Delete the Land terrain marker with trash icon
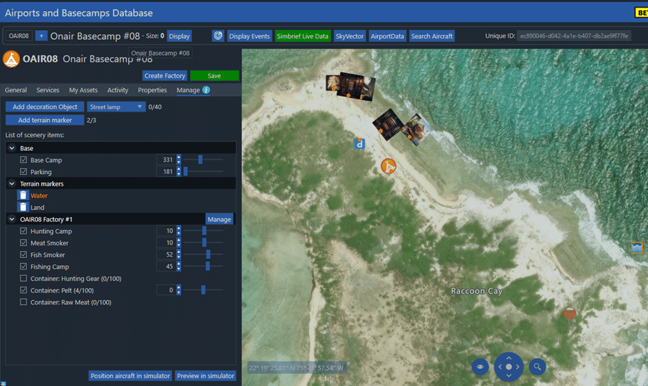 coord(23,207)
